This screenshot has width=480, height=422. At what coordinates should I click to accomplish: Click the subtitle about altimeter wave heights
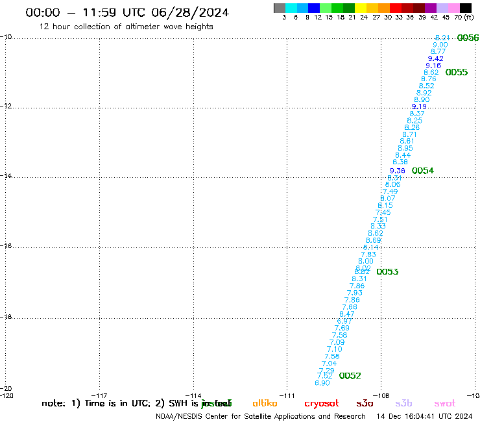tap(126, 27)
